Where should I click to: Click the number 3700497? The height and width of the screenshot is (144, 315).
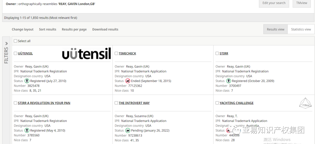click(x=235, y=86)
